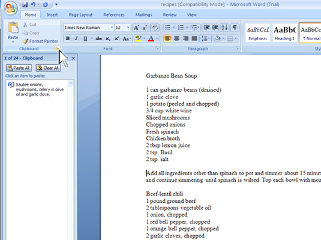Click the Decrease Indent icon
The image size is (321, 240).
tap(206, 28)
